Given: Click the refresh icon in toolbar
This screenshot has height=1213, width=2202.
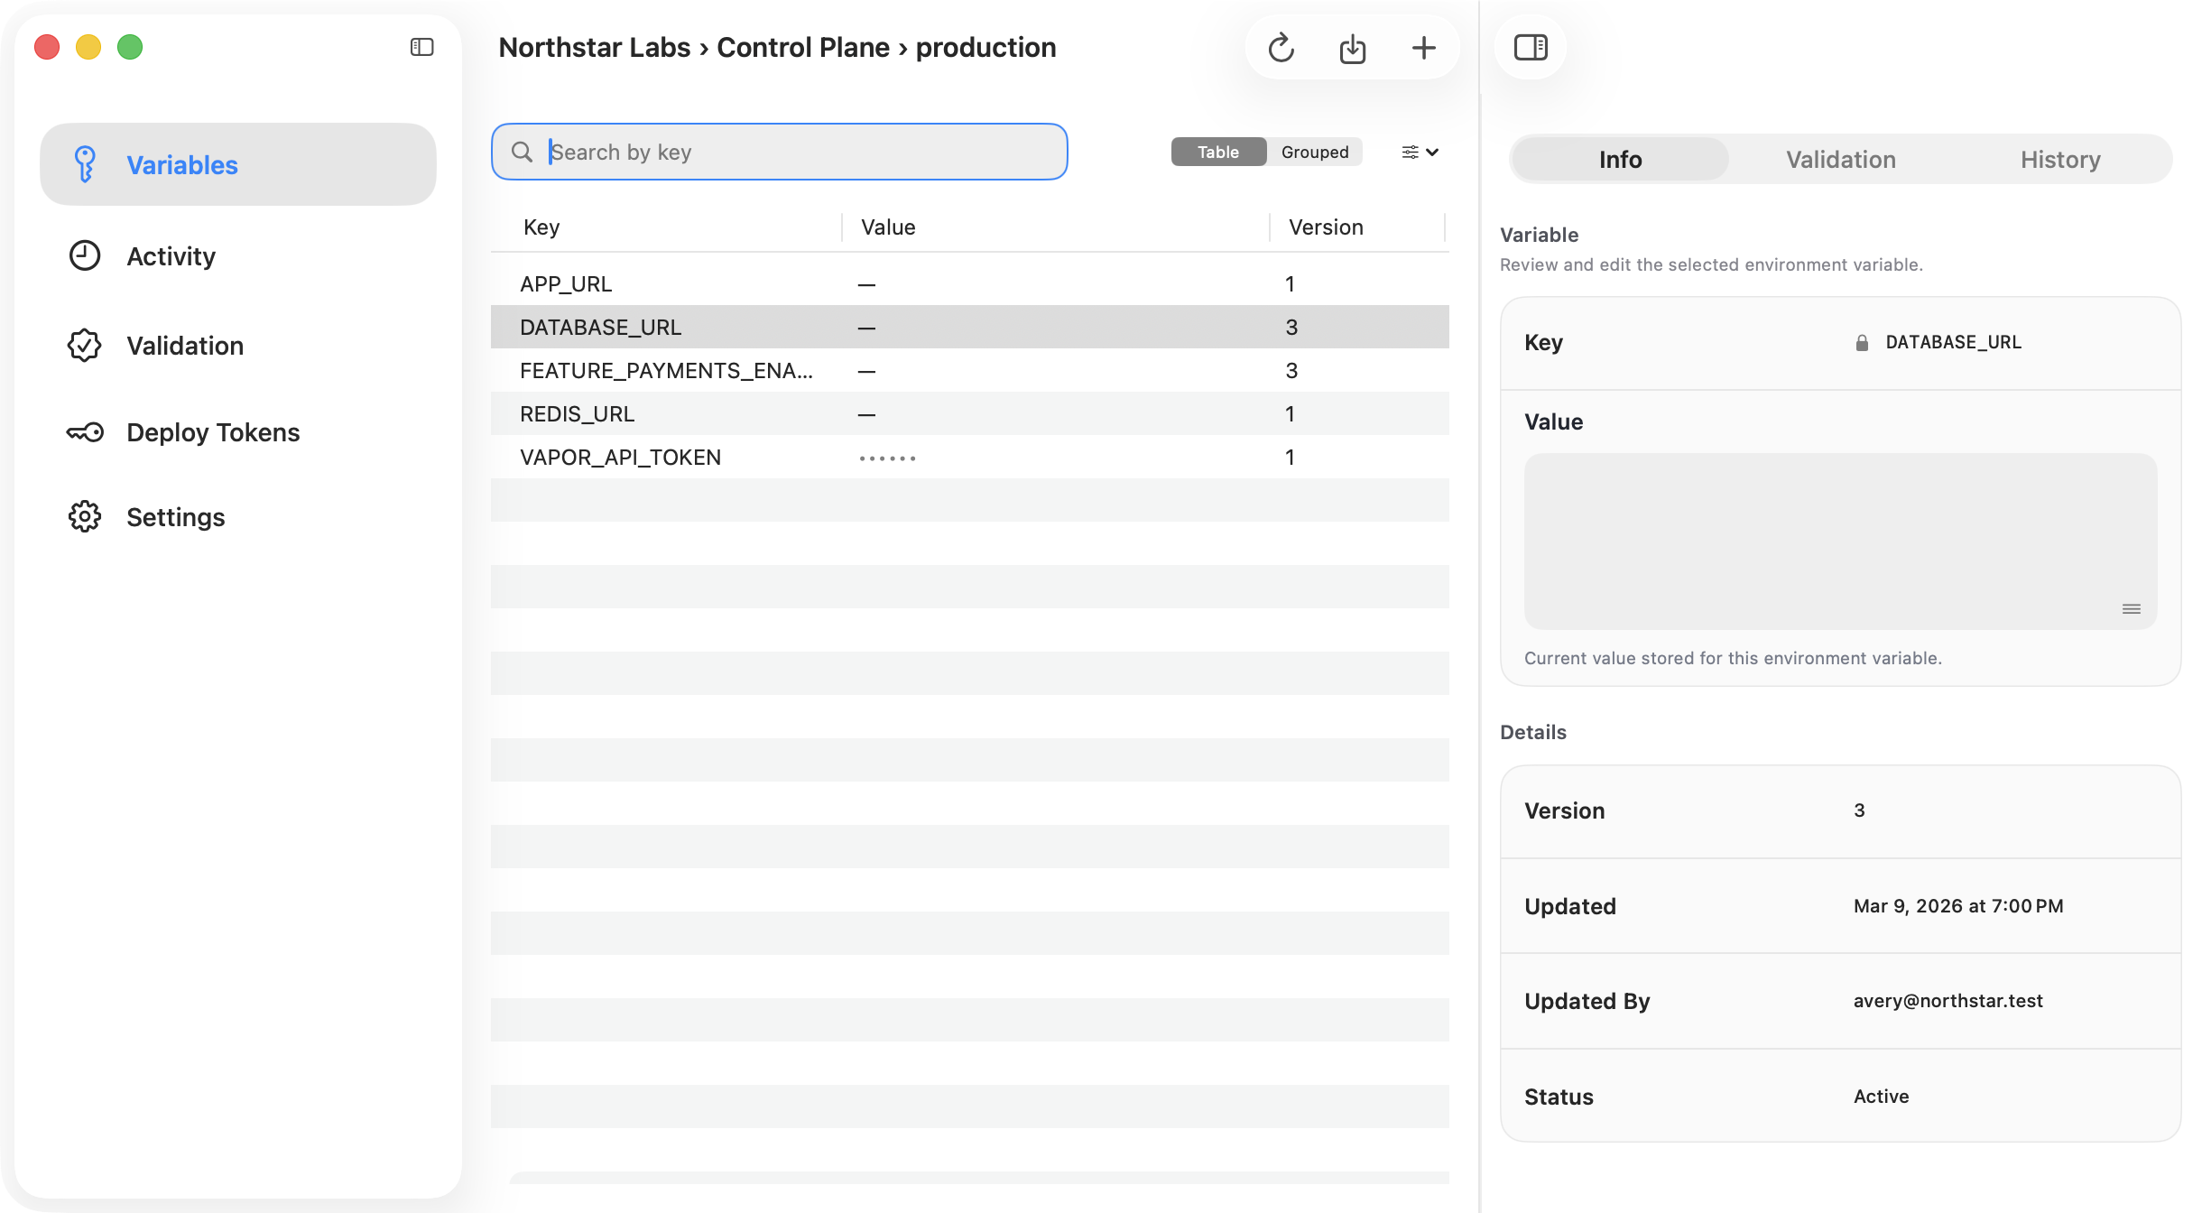Looking at the screenshot, I should coord(1281,48).
